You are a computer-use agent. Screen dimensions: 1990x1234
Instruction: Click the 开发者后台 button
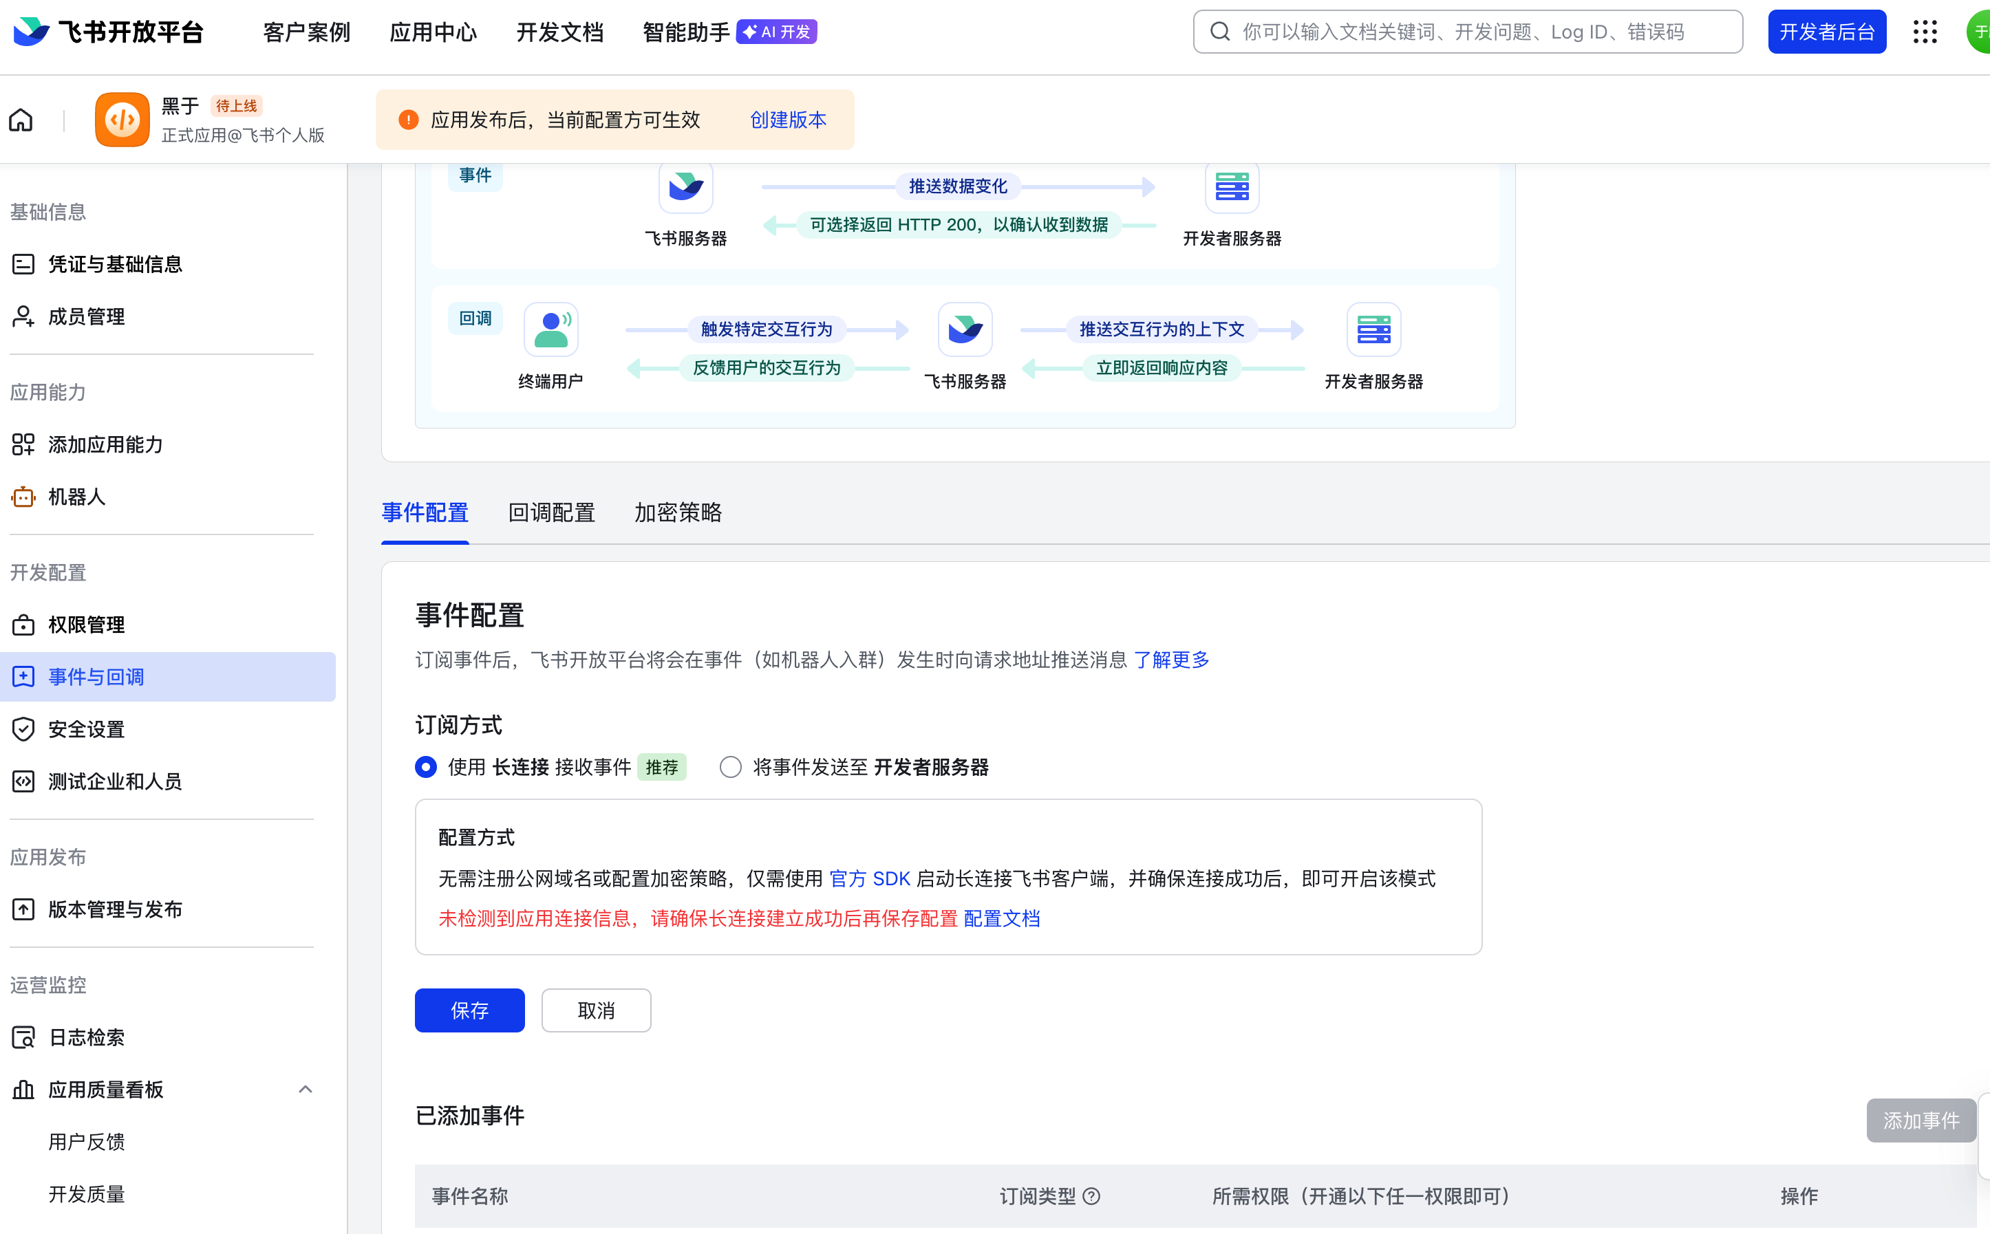[x=1826, y=32]
